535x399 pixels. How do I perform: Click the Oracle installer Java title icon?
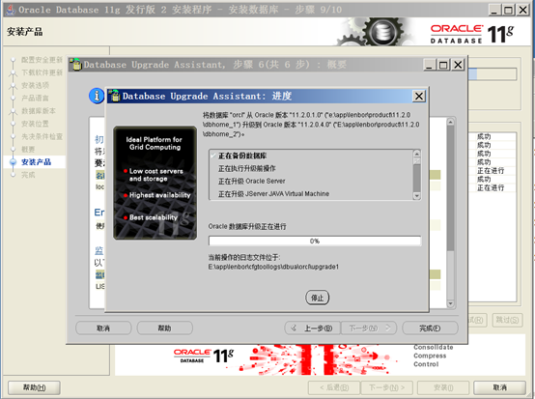(11, 10)
